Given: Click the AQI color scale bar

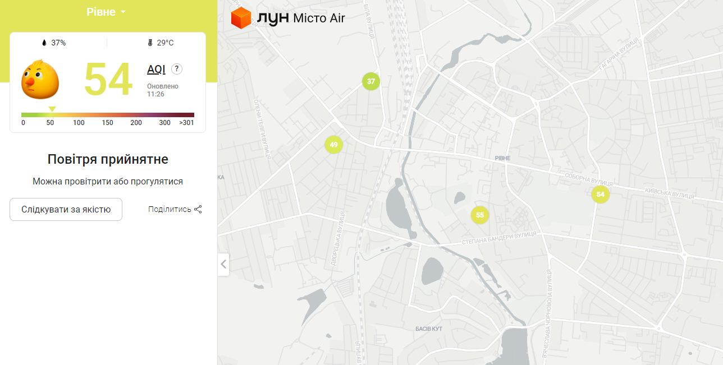Looking at the screenshot, I should (108, 114).
